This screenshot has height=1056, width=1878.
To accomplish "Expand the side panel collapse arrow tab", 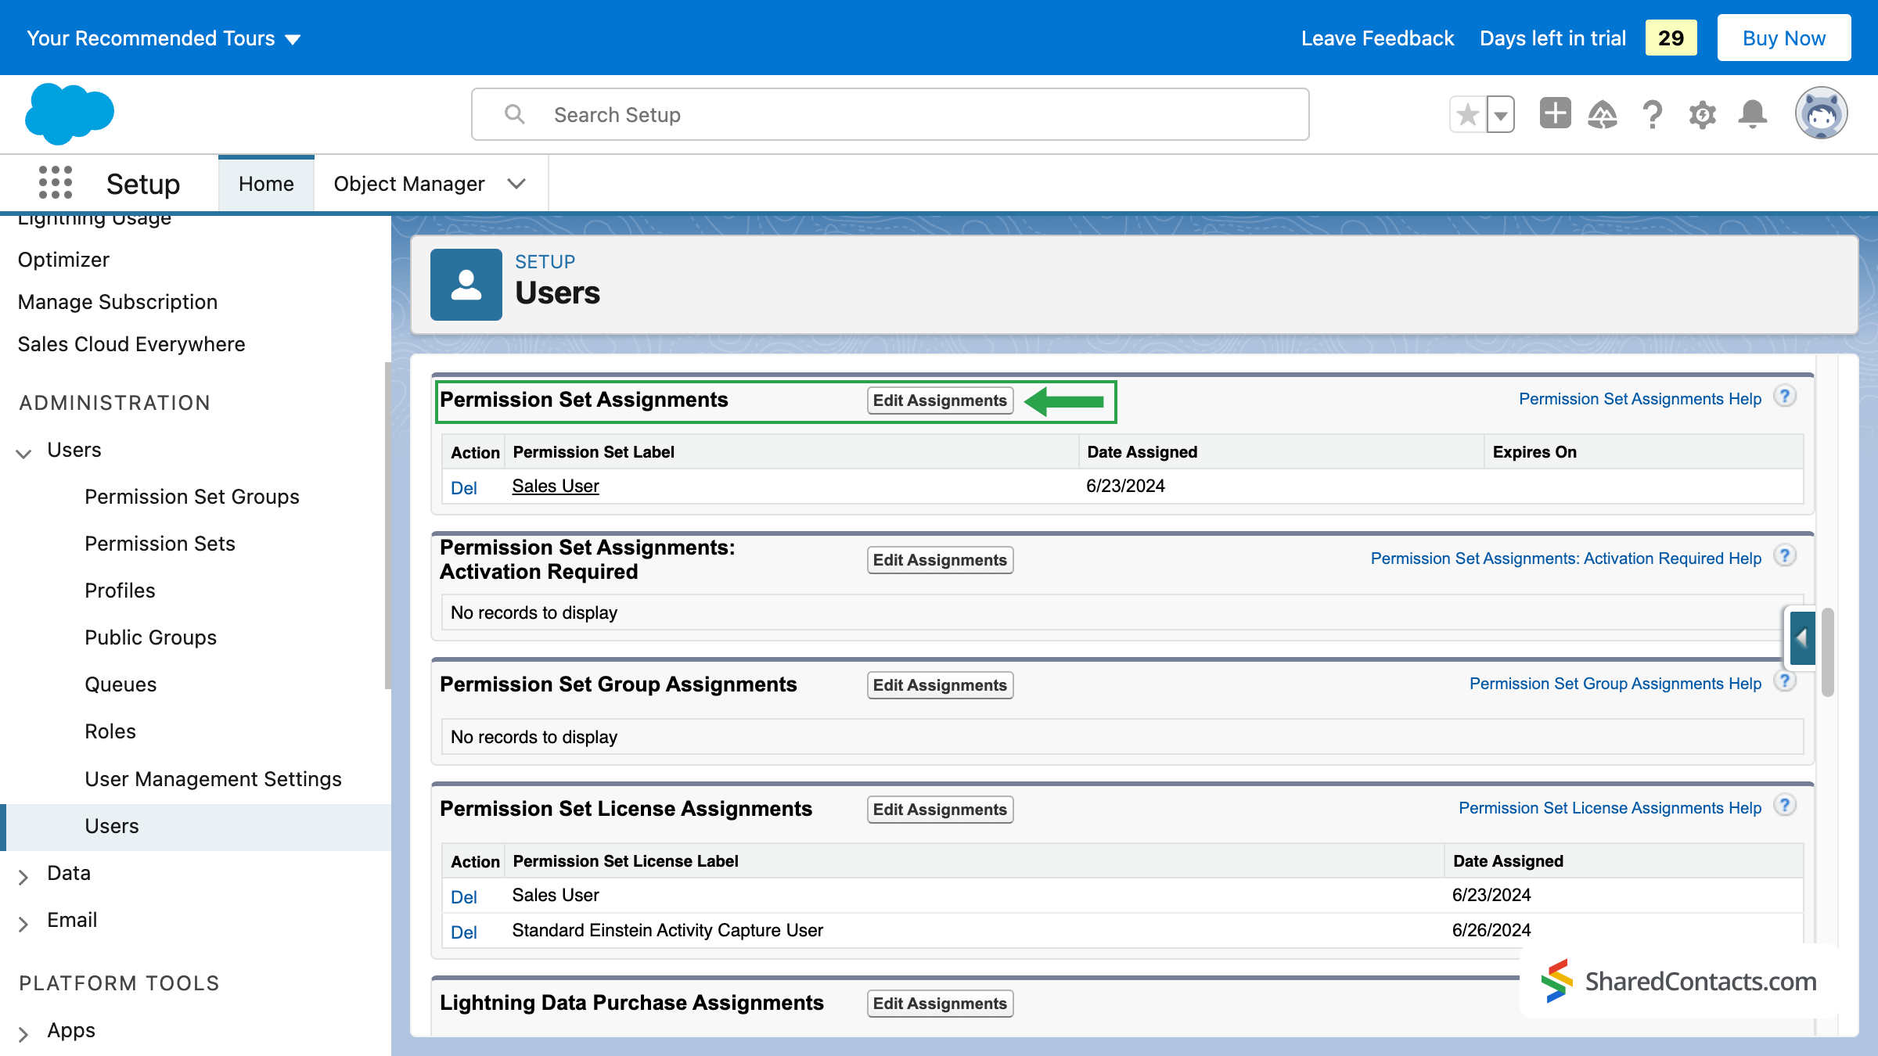I will click(x=1802, y=638).
